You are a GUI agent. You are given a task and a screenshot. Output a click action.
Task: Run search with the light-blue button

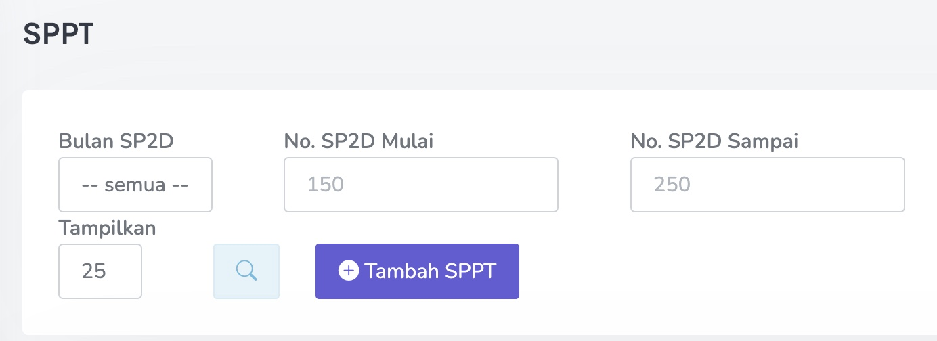pyautogui.click(x=246, y=271)
